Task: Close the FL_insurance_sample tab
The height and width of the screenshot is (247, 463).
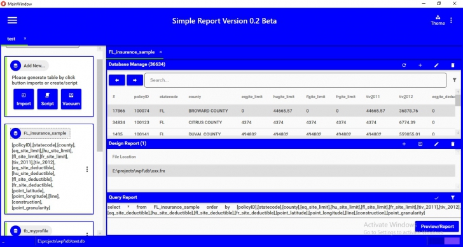Action: [x=161, y=52]
